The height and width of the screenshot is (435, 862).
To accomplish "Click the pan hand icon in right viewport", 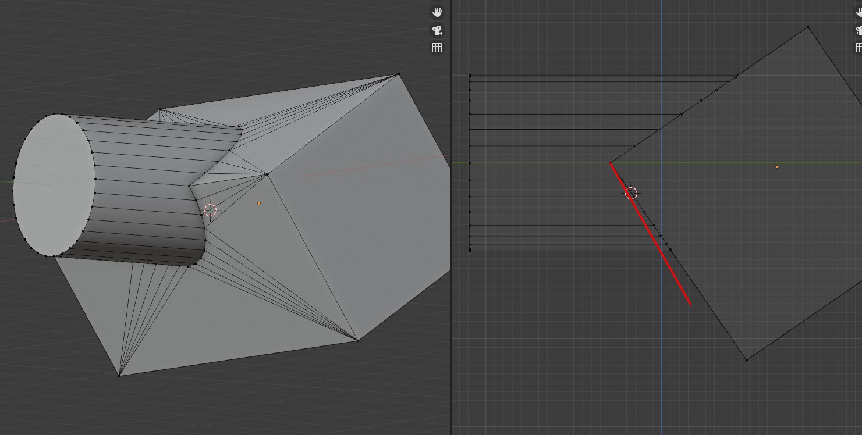I will (859, 12).
